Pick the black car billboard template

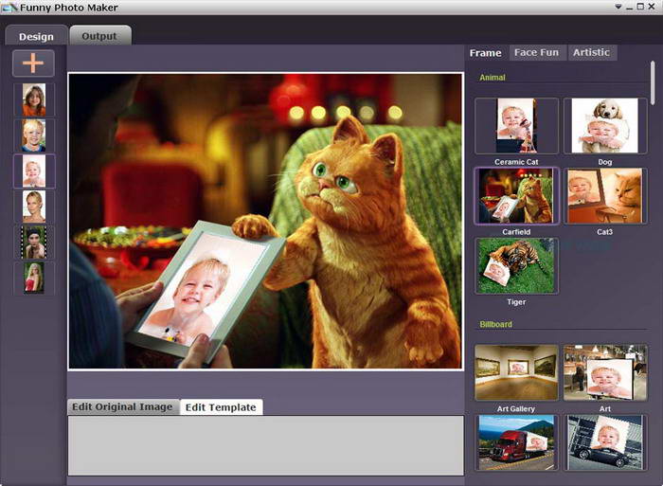click(x=605, y=441)
